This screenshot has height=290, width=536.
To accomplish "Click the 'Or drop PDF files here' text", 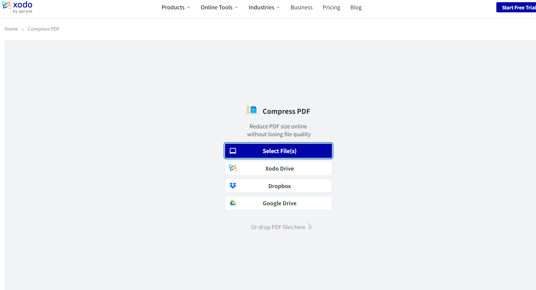I will pyautogui.click(x=278, y=227).
